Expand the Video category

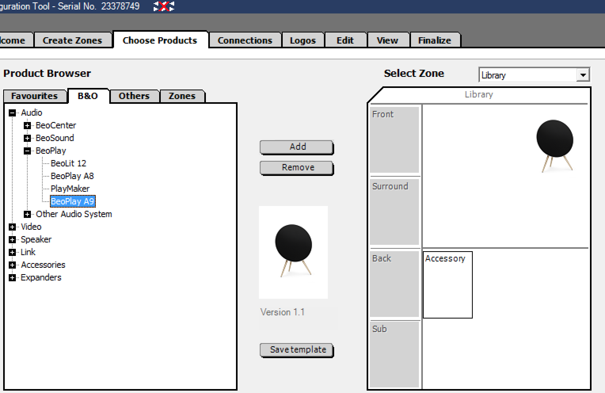coord(12,227)
